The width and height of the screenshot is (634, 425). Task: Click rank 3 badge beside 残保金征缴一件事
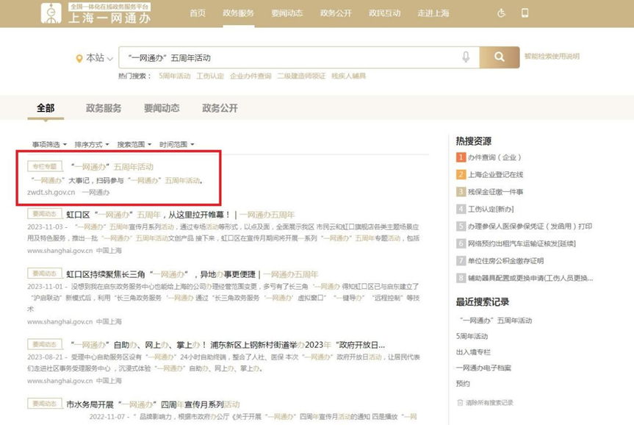coord(461,191)
